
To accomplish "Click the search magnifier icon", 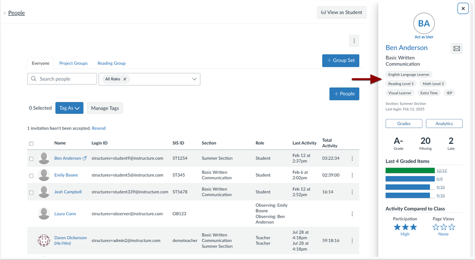I will [34, 79].
